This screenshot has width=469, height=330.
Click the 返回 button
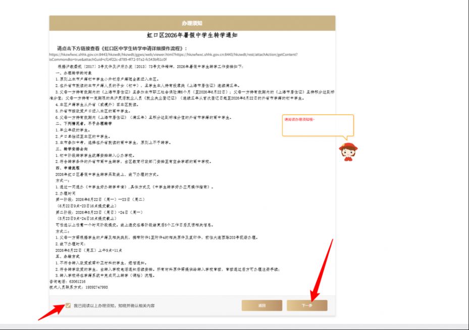coord(262,305)
